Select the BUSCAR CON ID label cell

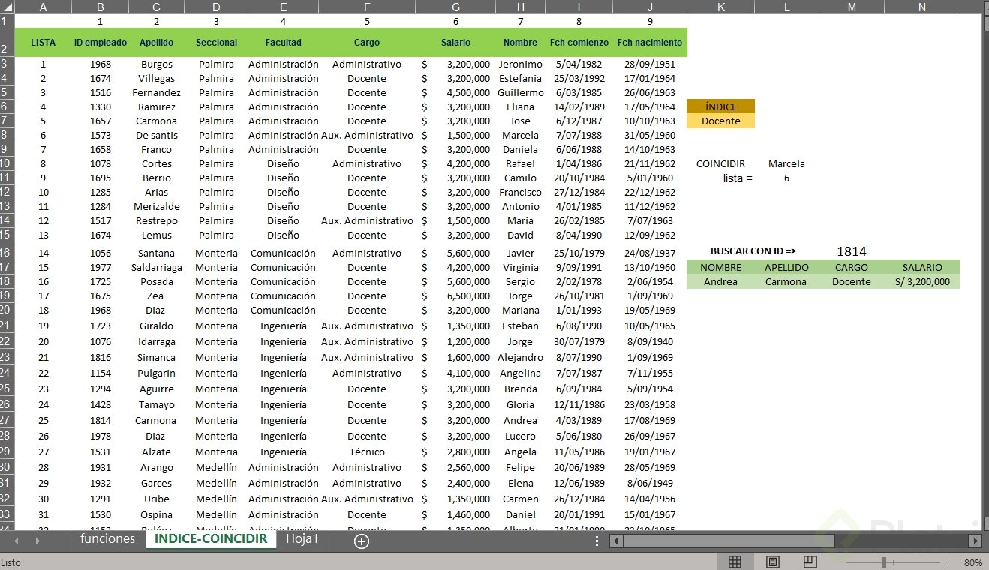tap(753, 251)
